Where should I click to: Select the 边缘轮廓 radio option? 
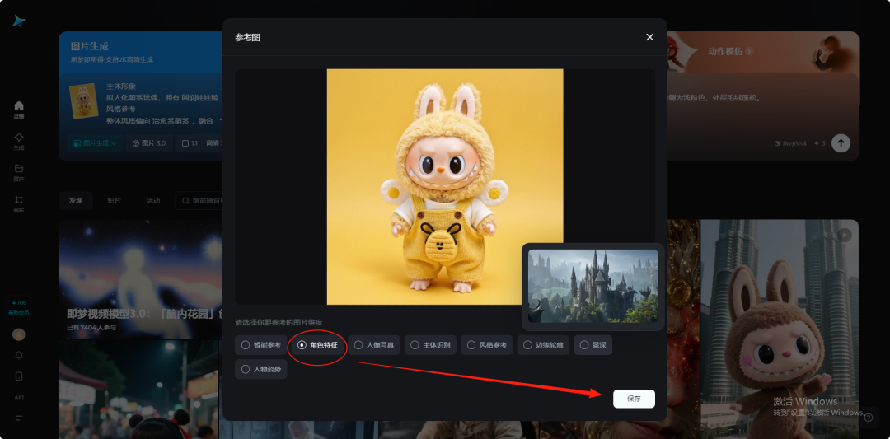(x=544, y=345)
